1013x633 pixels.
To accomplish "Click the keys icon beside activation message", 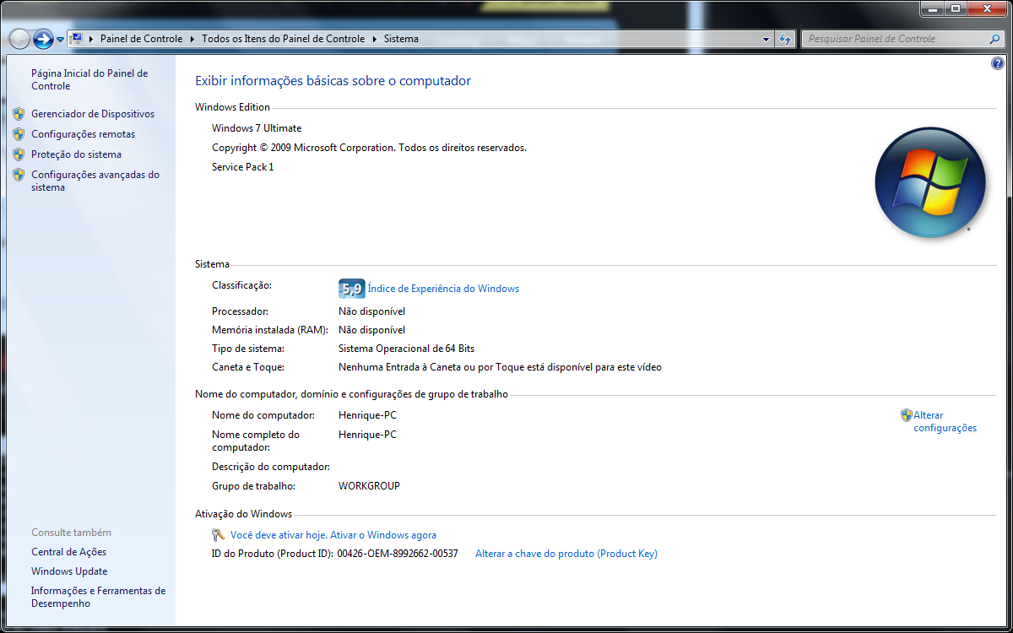I will tap(218, 535).
